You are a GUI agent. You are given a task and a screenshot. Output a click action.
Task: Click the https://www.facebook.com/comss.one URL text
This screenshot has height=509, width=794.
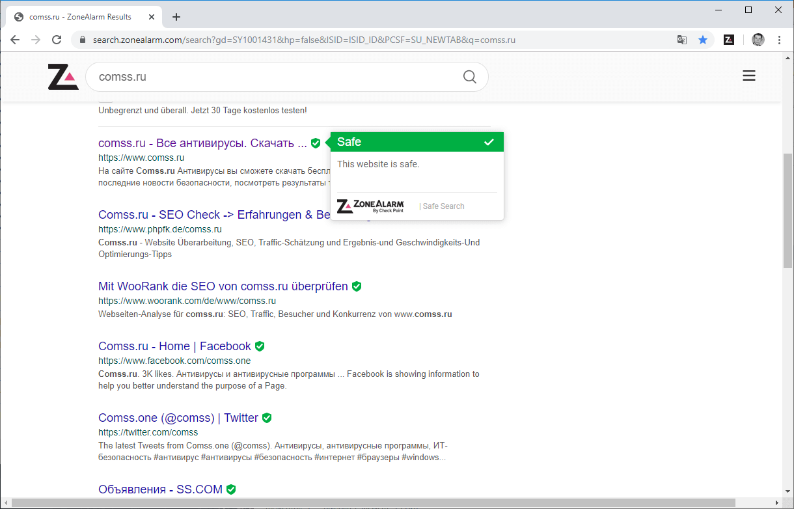[174, 361]
